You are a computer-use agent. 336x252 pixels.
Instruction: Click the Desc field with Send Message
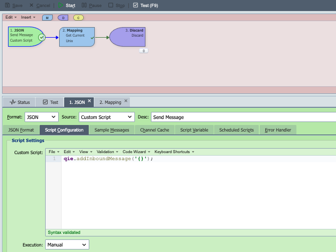(x=243, y=117)
